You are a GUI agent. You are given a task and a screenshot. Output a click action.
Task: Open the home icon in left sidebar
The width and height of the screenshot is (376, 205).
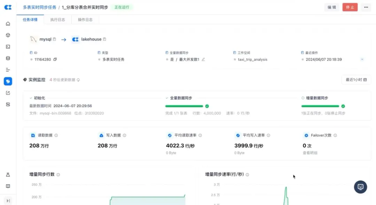8,24
